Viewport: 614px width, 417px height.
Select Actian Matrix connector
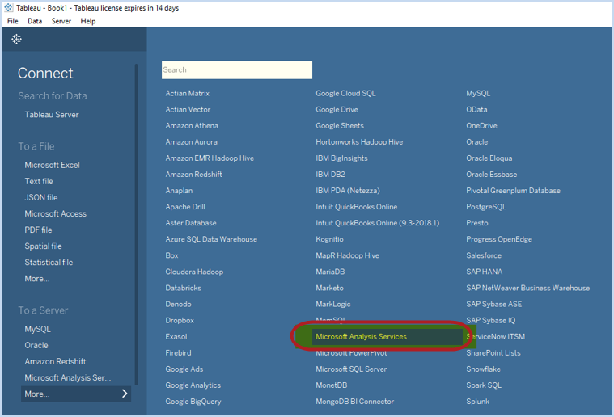[x=187, y=93]
